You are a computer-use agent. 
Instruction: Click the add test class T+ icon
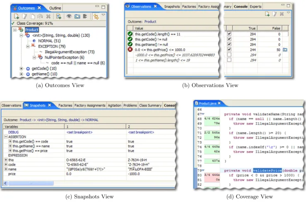(58, 17)
